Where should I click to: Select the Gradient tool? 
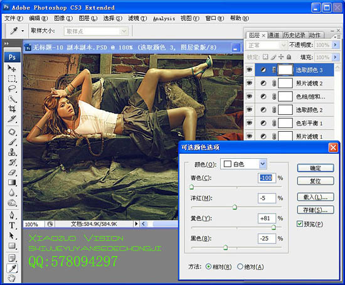click(x=12, y=183)
